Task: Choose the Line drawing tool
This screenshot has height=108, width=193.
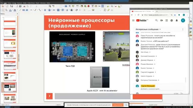Action: click(20, 10)
